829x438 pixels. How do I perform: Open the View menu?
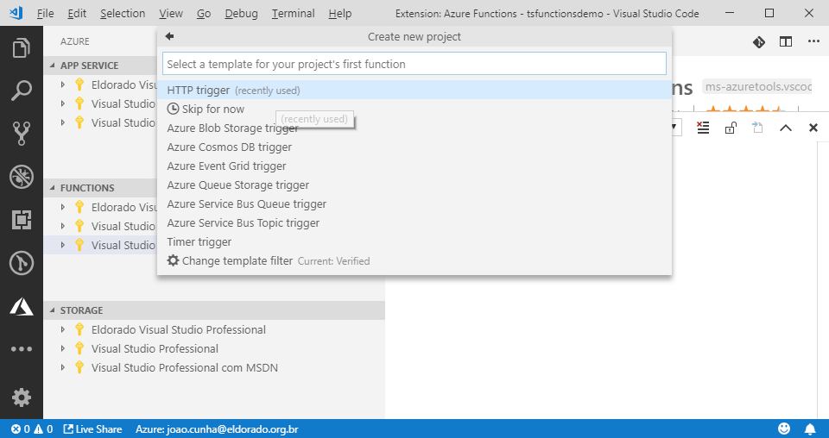coord(171,13)
